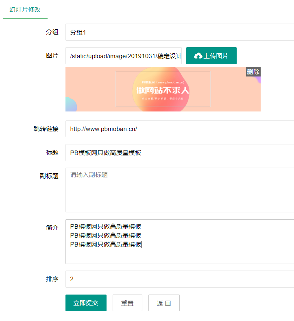This screenshot has height=321, width=294.
Task: Focus the 标题 text input
Action: [179, 153]
